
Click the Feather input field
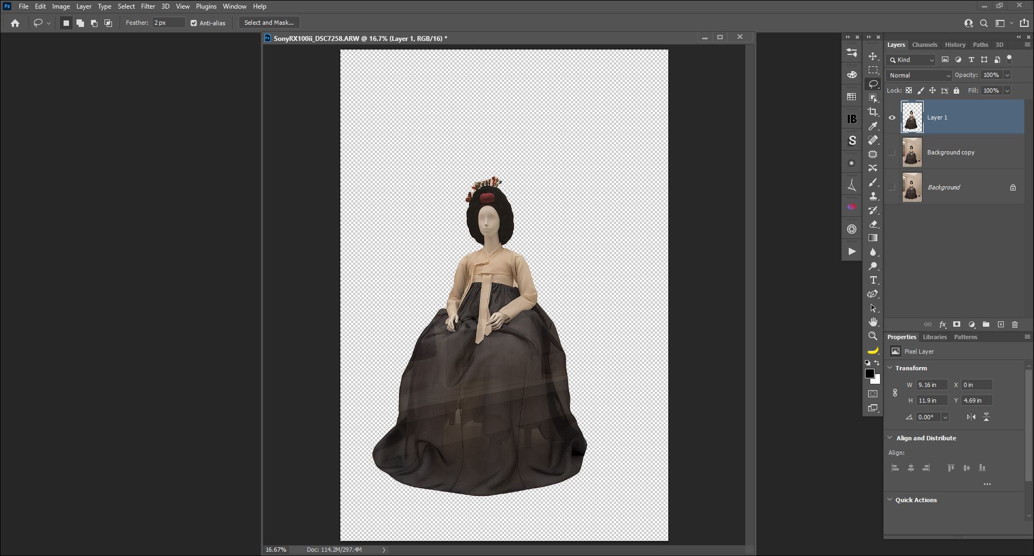168,23
